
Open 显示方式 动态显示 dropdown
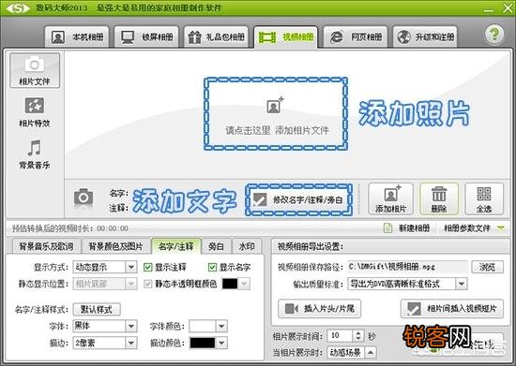click(x=105, y=267)
